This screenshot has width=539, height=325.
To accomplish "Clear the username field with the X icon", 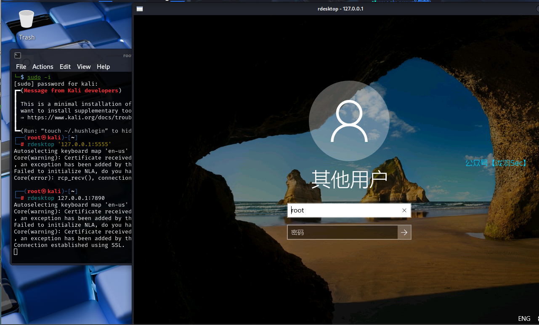I will pos(404,210).
